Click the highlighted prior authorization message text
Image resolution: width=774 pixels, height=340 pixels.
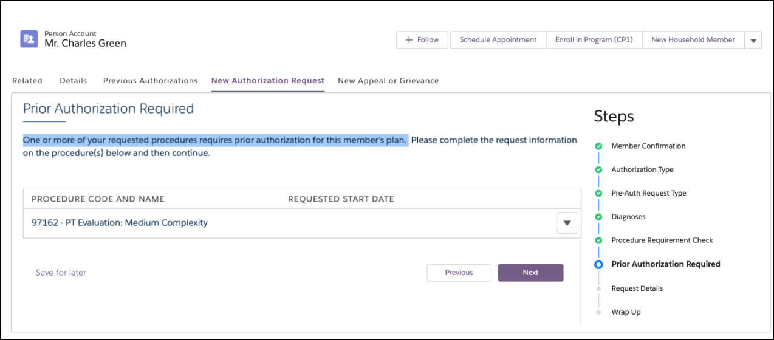(x=215, y=140)
